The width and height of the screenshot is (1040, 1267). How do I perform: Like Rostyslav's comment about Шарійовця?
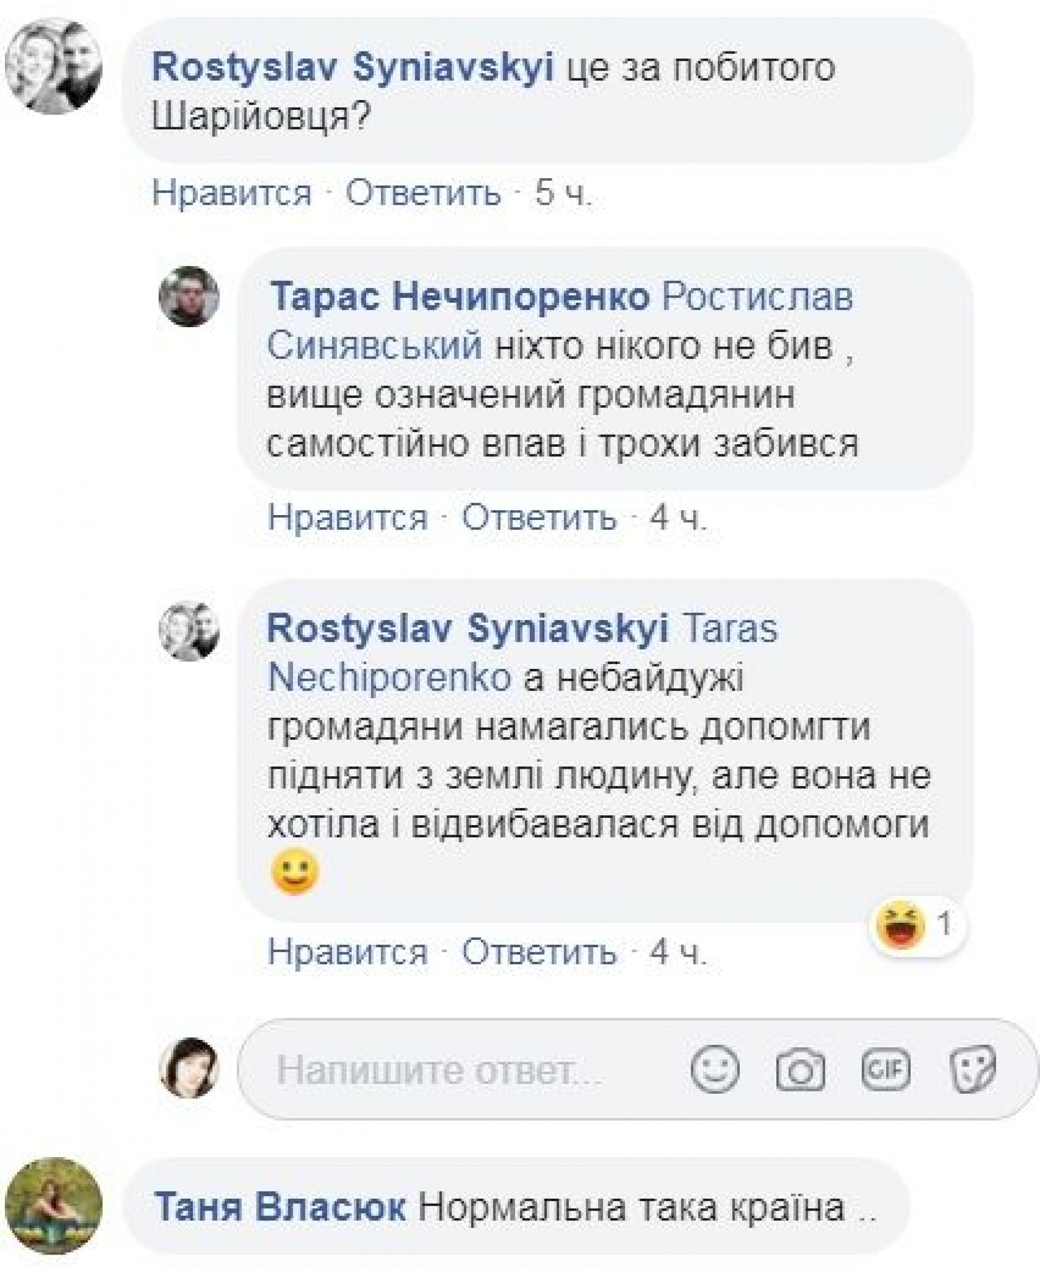[232, 193]
